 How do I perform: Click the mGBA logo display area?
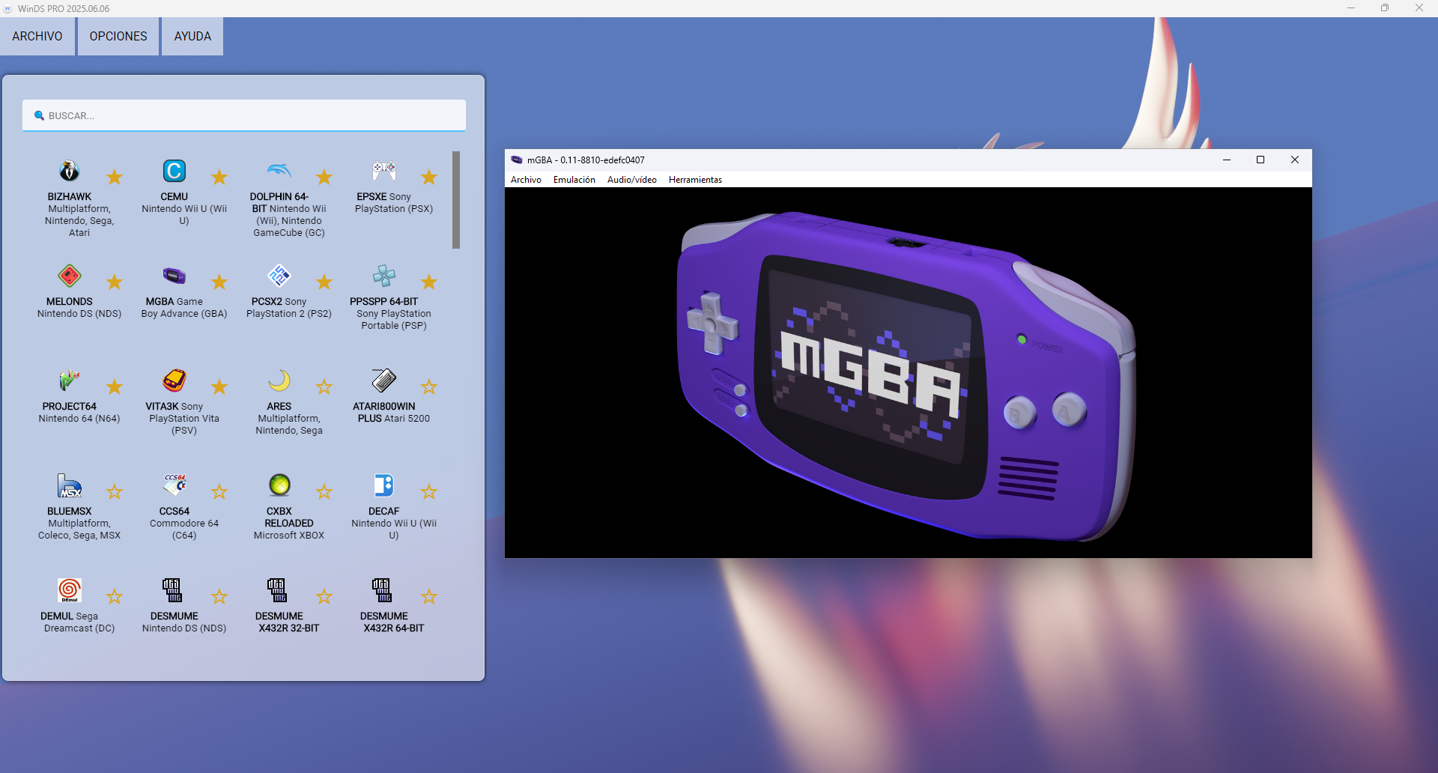coord(908,372)
